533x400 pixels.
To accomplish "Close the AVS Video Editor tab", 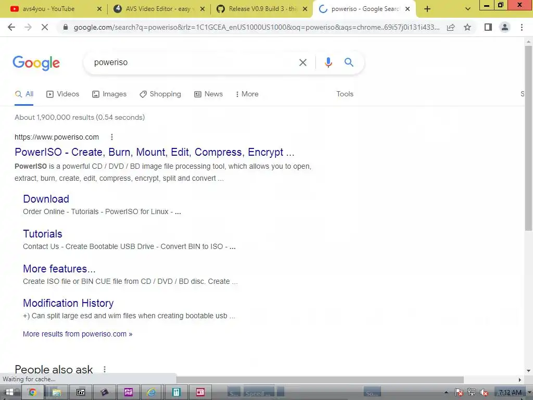I will (202, 9).
